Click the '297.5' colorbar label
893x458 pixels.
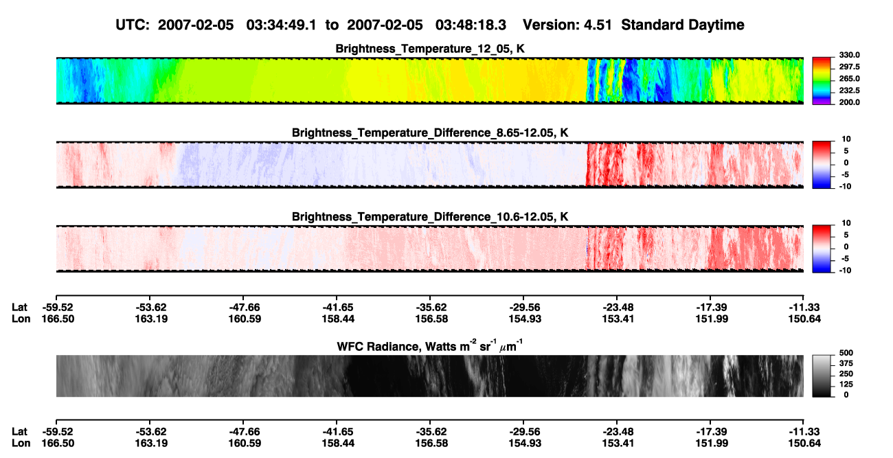[x=850, y=67]
